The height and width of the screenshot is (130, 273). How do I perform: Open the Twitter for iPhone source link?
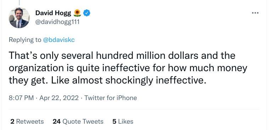(x=111, y=98)
